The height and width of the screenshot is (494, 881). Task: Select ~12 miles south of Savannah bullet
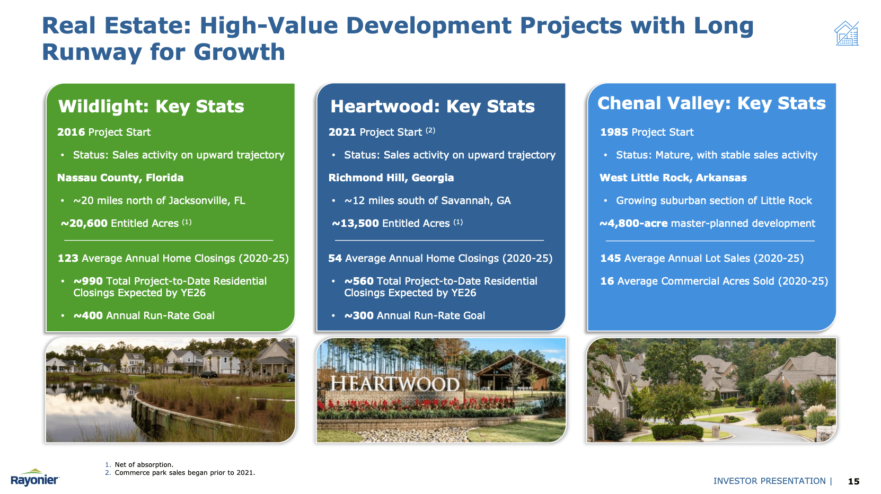click(x=427, y=200)
